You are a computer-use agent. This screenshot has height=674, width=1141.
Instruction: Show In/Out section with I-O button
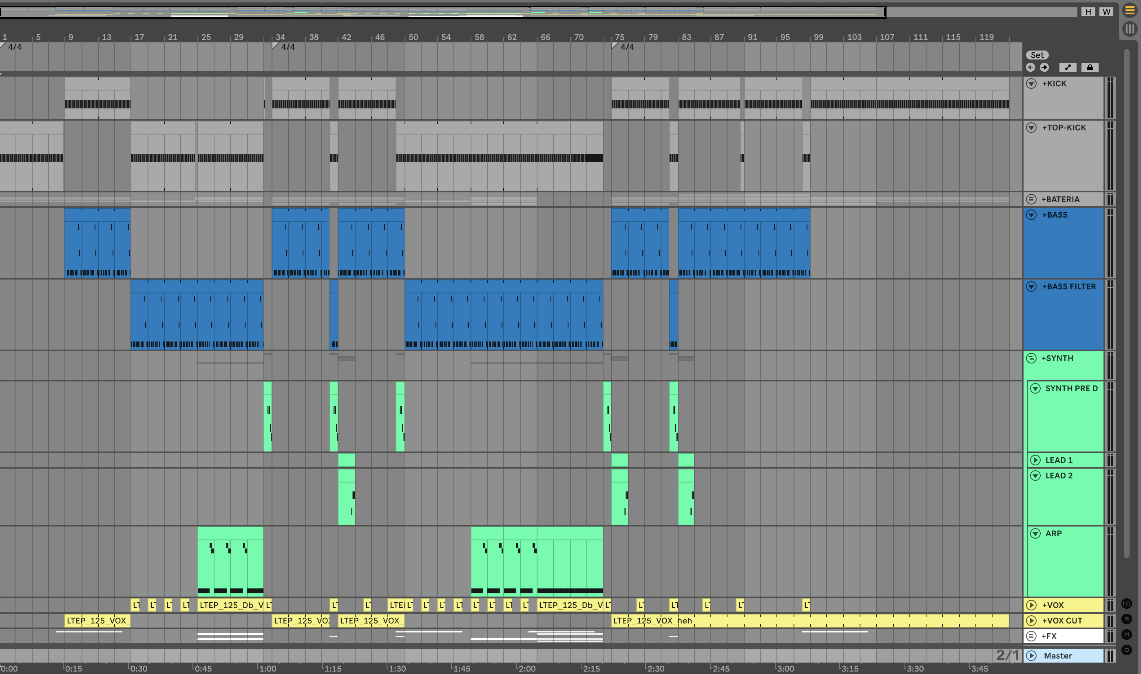pos(1126,604)
